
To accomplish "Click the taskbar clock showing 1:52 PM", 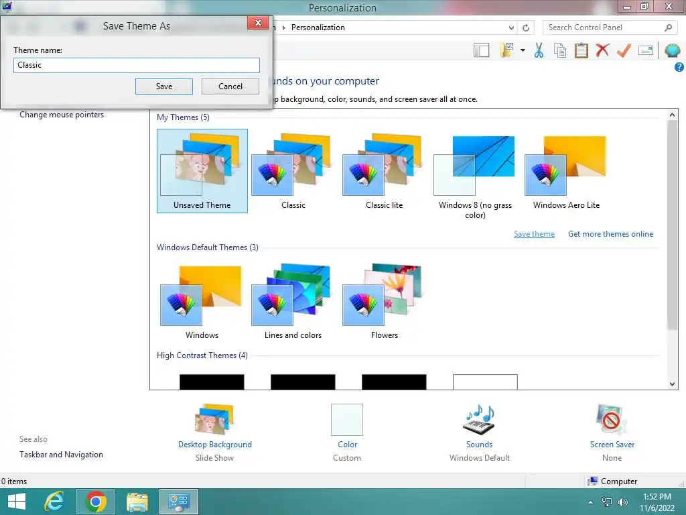I will point(657,502).
